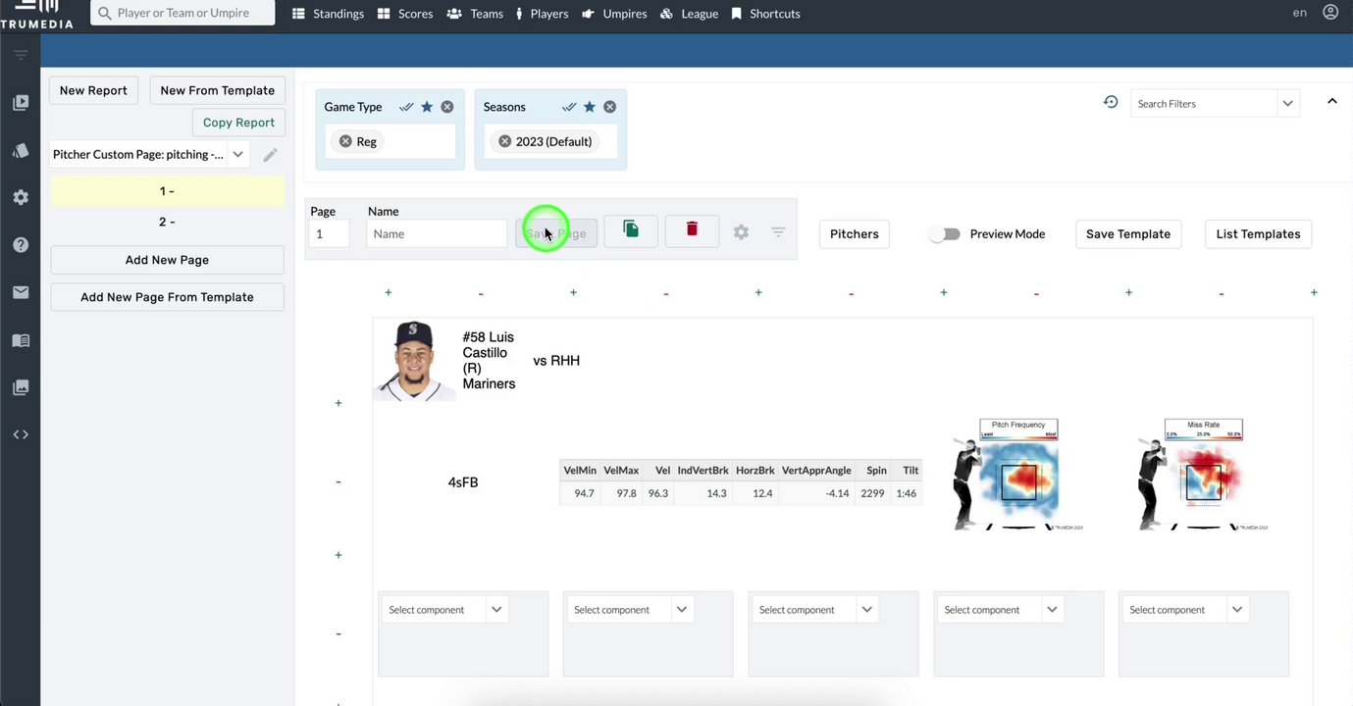
Task: Open the video library sidebar icon
Action: pyautogui.click(x=21, y=103)
